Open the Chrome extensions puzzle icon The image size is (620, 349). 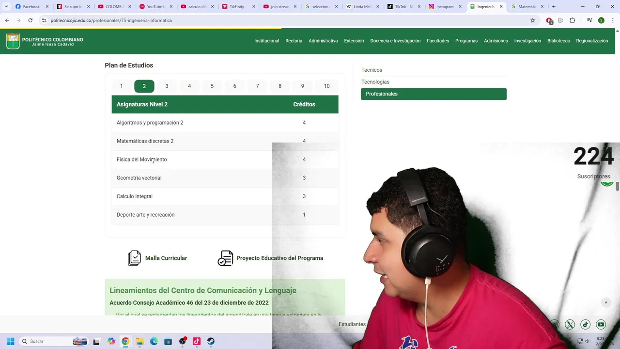tap(572, 20)
